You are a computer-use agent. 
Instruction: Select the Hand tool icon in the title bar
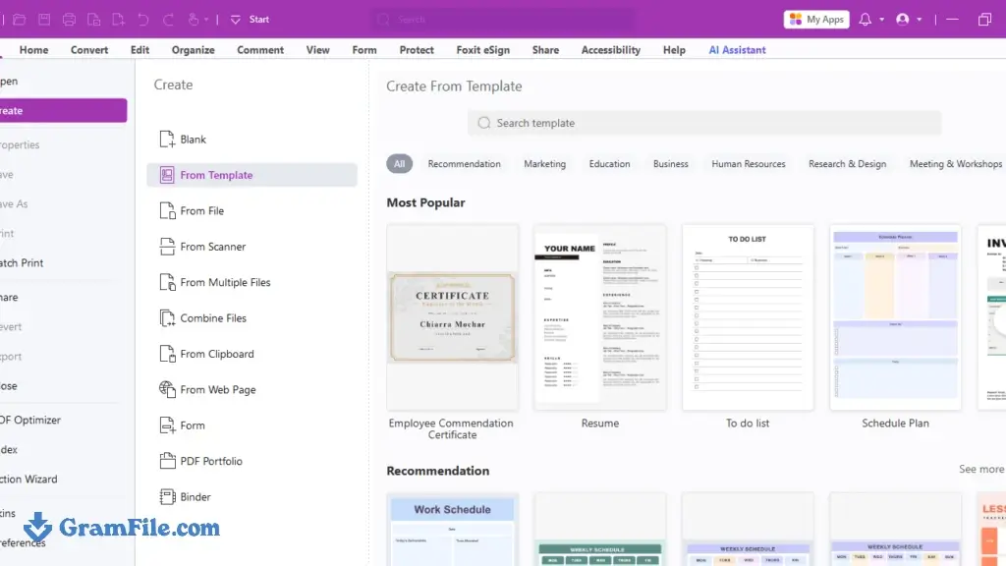click(x=194, y=20)
